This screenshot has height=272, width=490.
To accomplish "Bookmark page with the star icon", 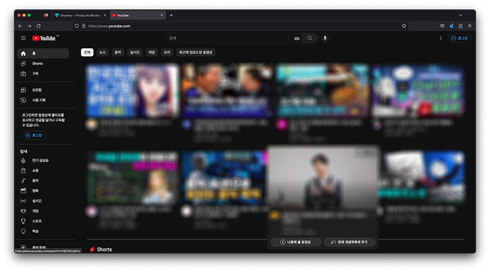I will (404, 26).
